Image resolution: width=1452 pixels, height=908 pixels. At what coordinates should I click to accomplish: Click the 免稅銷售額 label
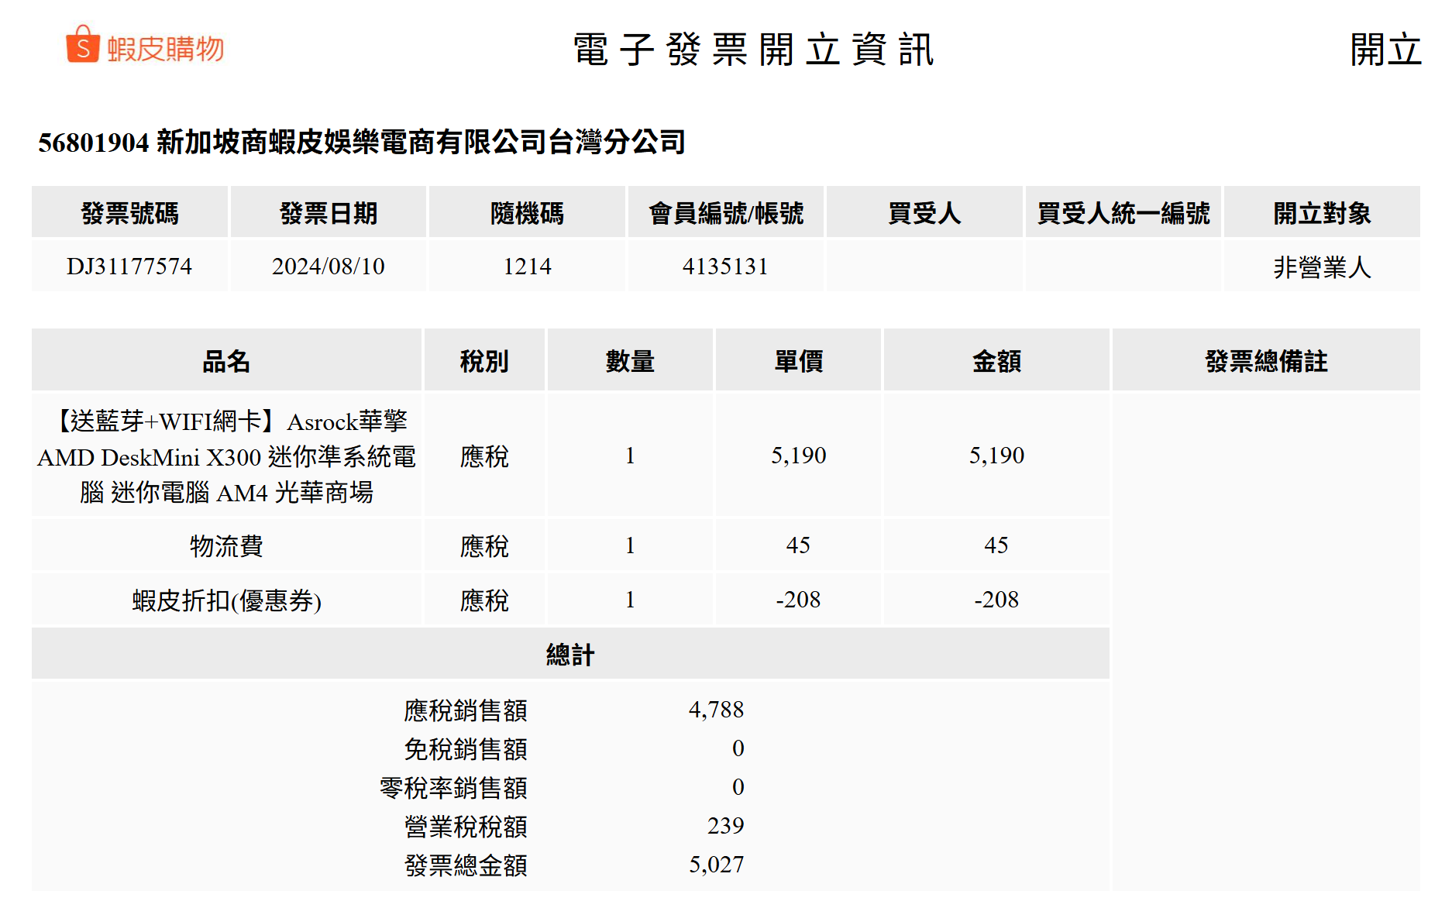[466, 749]
